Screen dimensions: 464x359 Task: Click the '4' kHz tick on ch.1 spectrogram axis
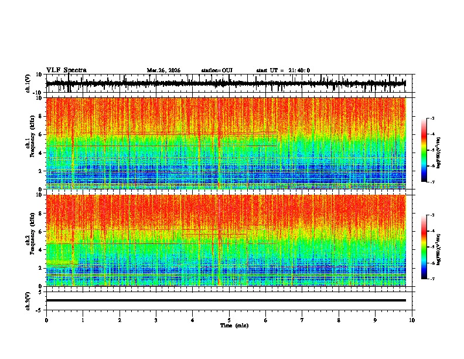(x=41, y=153)
